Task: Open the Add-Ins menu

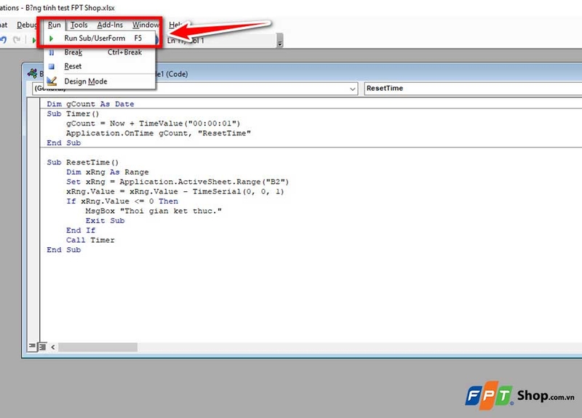Action: pyautogui.click(x=110, y=25)
